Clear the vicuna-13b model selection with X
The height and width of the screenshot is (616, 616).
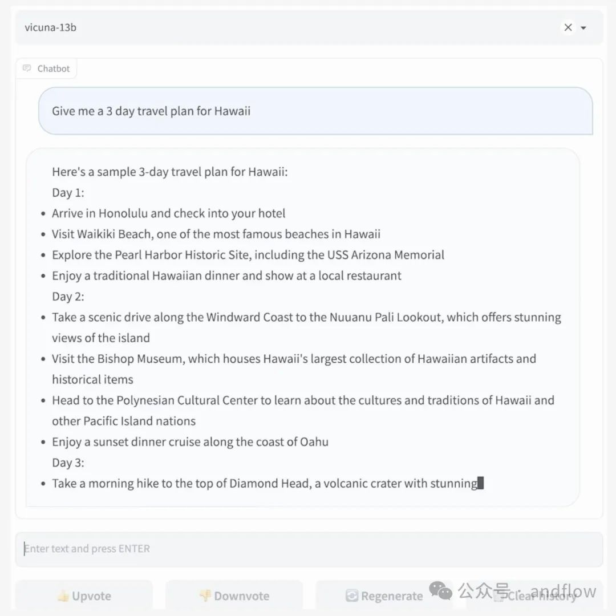[568, 27]
